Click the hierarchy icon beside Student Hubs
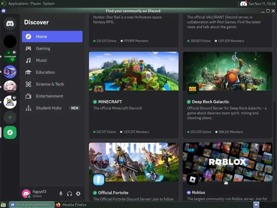This screenshot has height=208, width=277. 28,108
